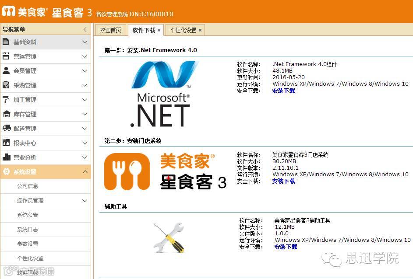
Task: Open 操作员管理 submenu item
Action: click(30, 201)
